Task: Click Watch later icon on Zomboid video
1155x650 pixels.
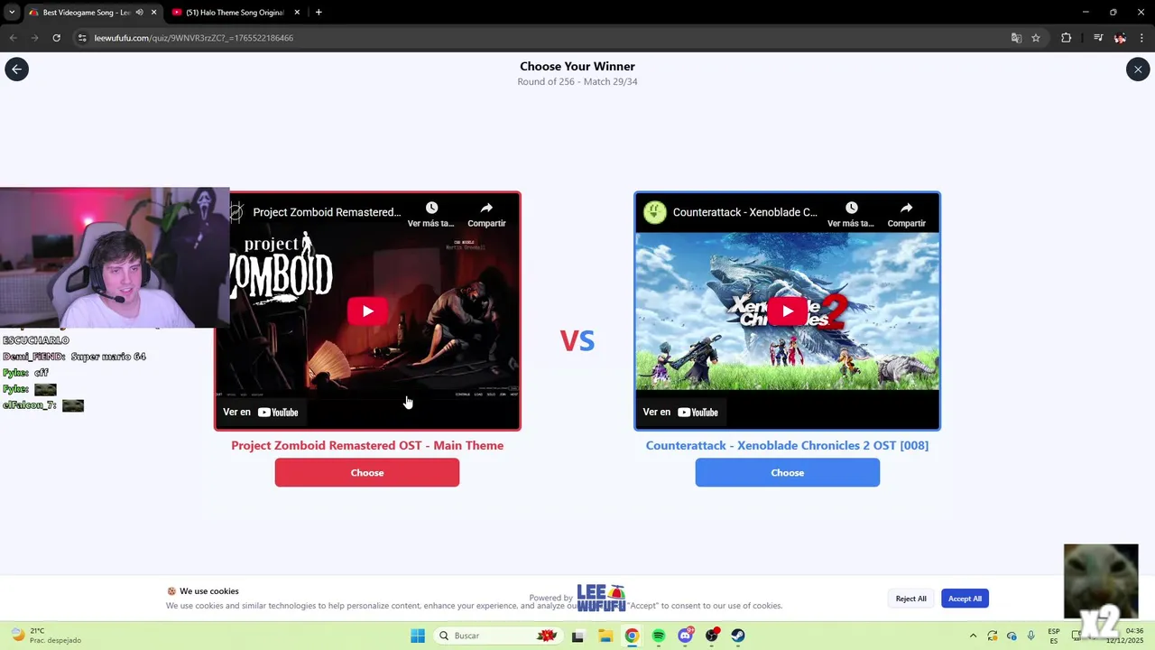Action: (431, 214)
